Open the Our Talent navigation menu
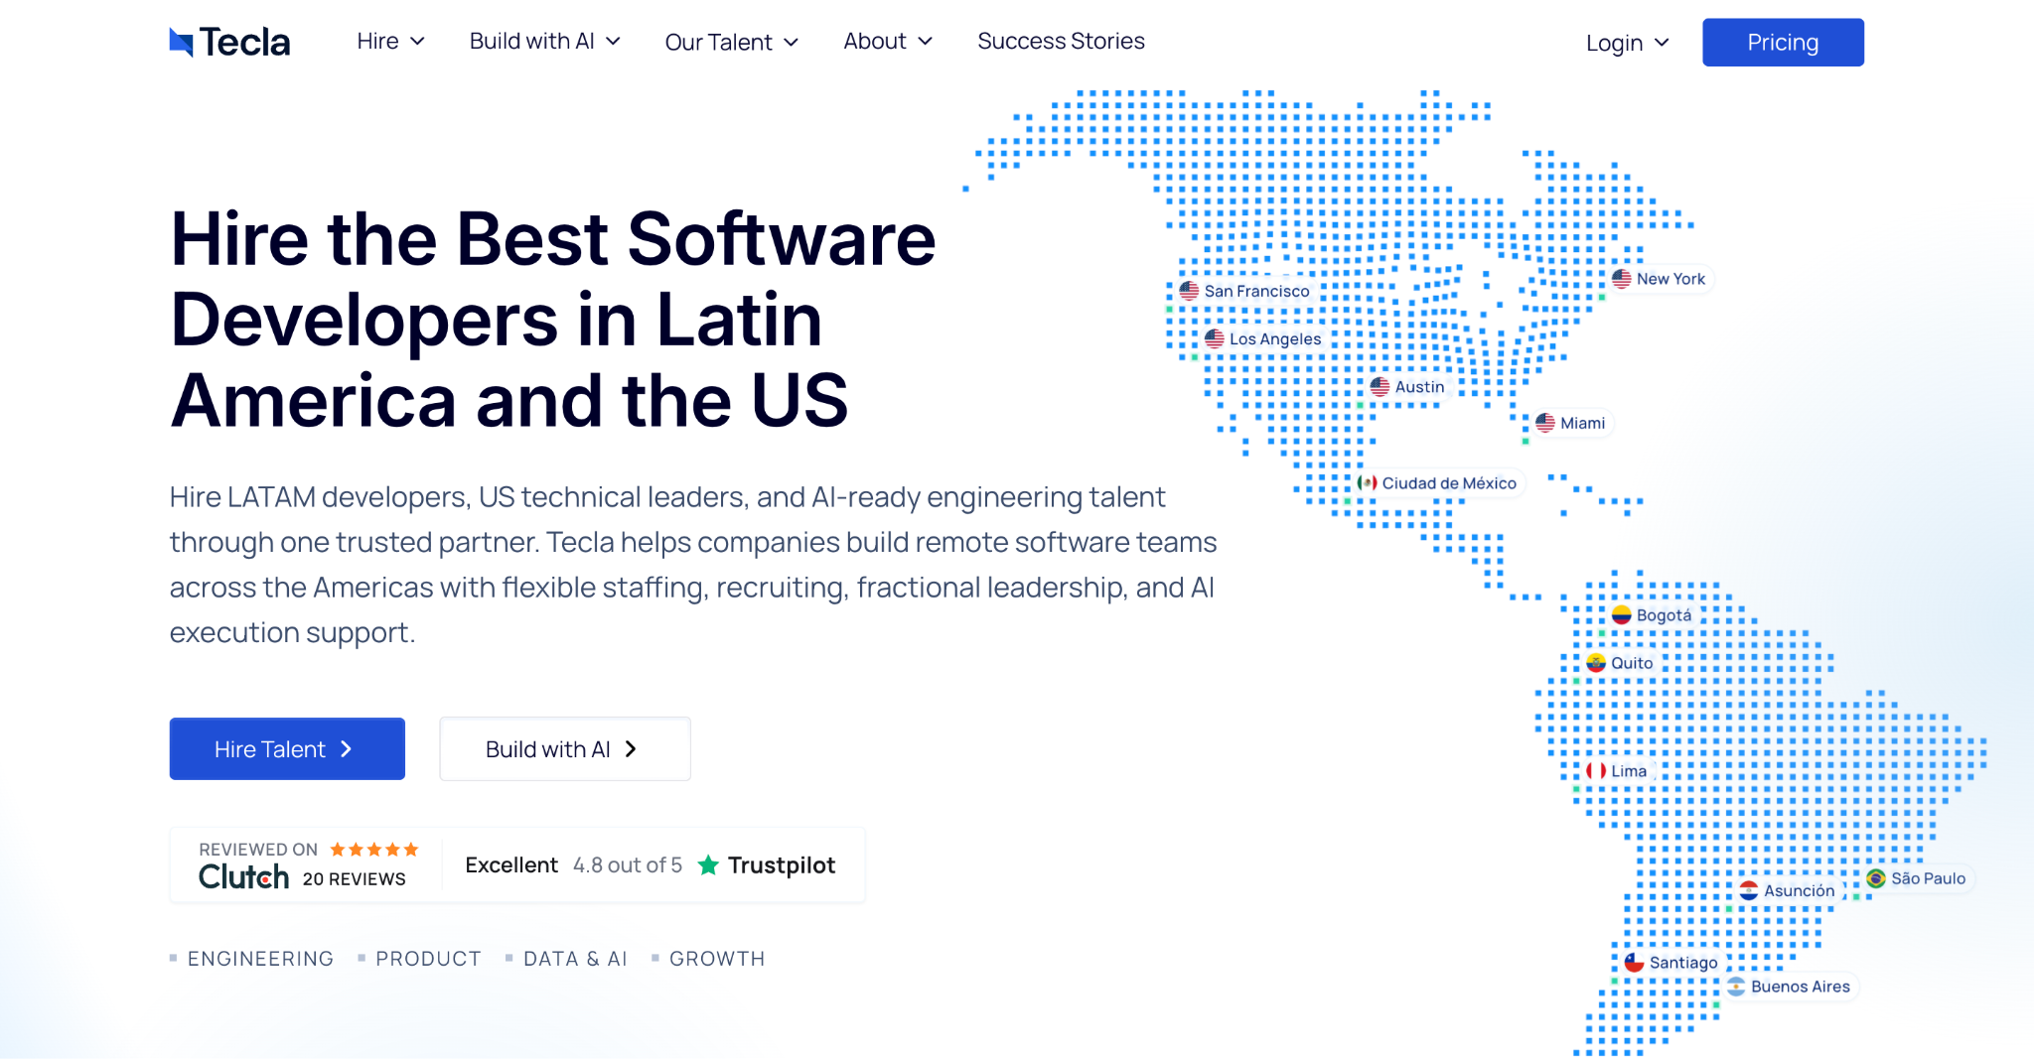This screenshot has height=1059, width=2034. [x=732, y=43]
